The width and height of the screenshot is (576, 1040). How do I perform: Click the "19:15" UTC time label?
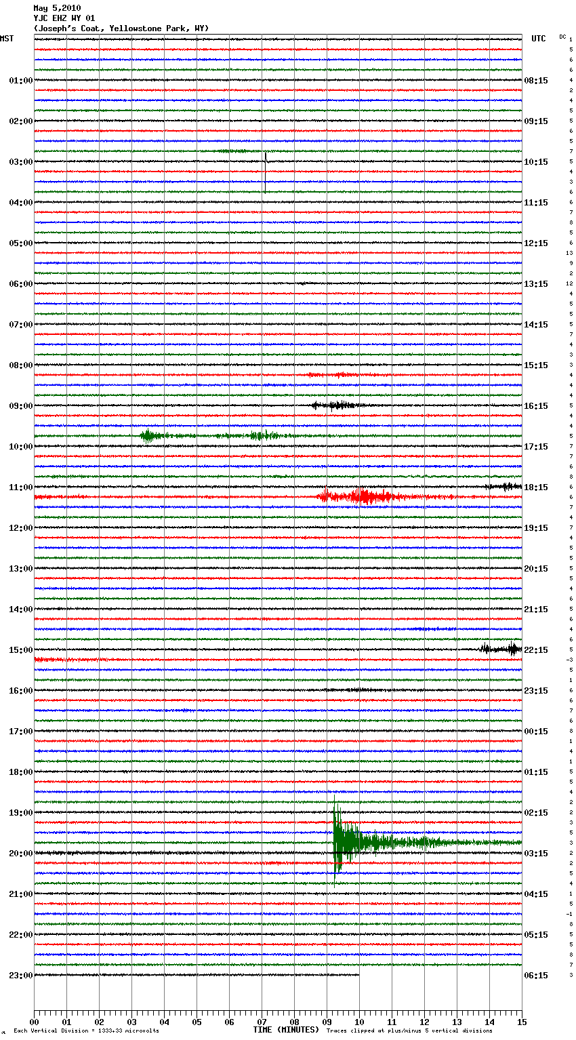[536, 528]
